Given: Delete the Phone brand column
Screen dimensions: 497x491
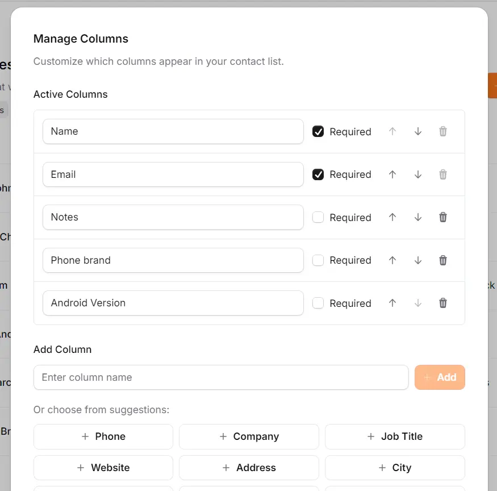Looking at the screenshot, I should 442,260.
